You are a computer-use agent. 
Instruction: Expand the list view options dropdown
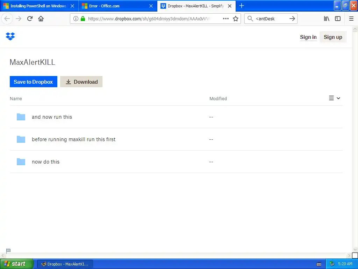pos(335,98)
